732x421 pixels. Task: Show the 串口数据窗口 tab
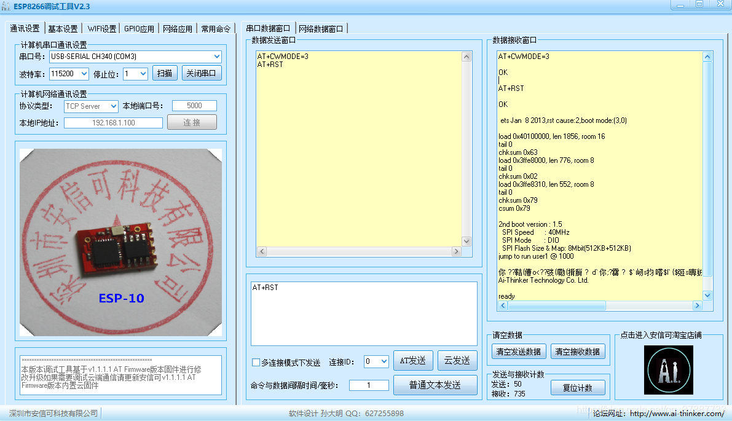click(268, 28)
